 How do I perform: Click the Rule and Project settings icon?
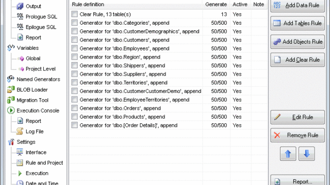(x=20, y=162)
